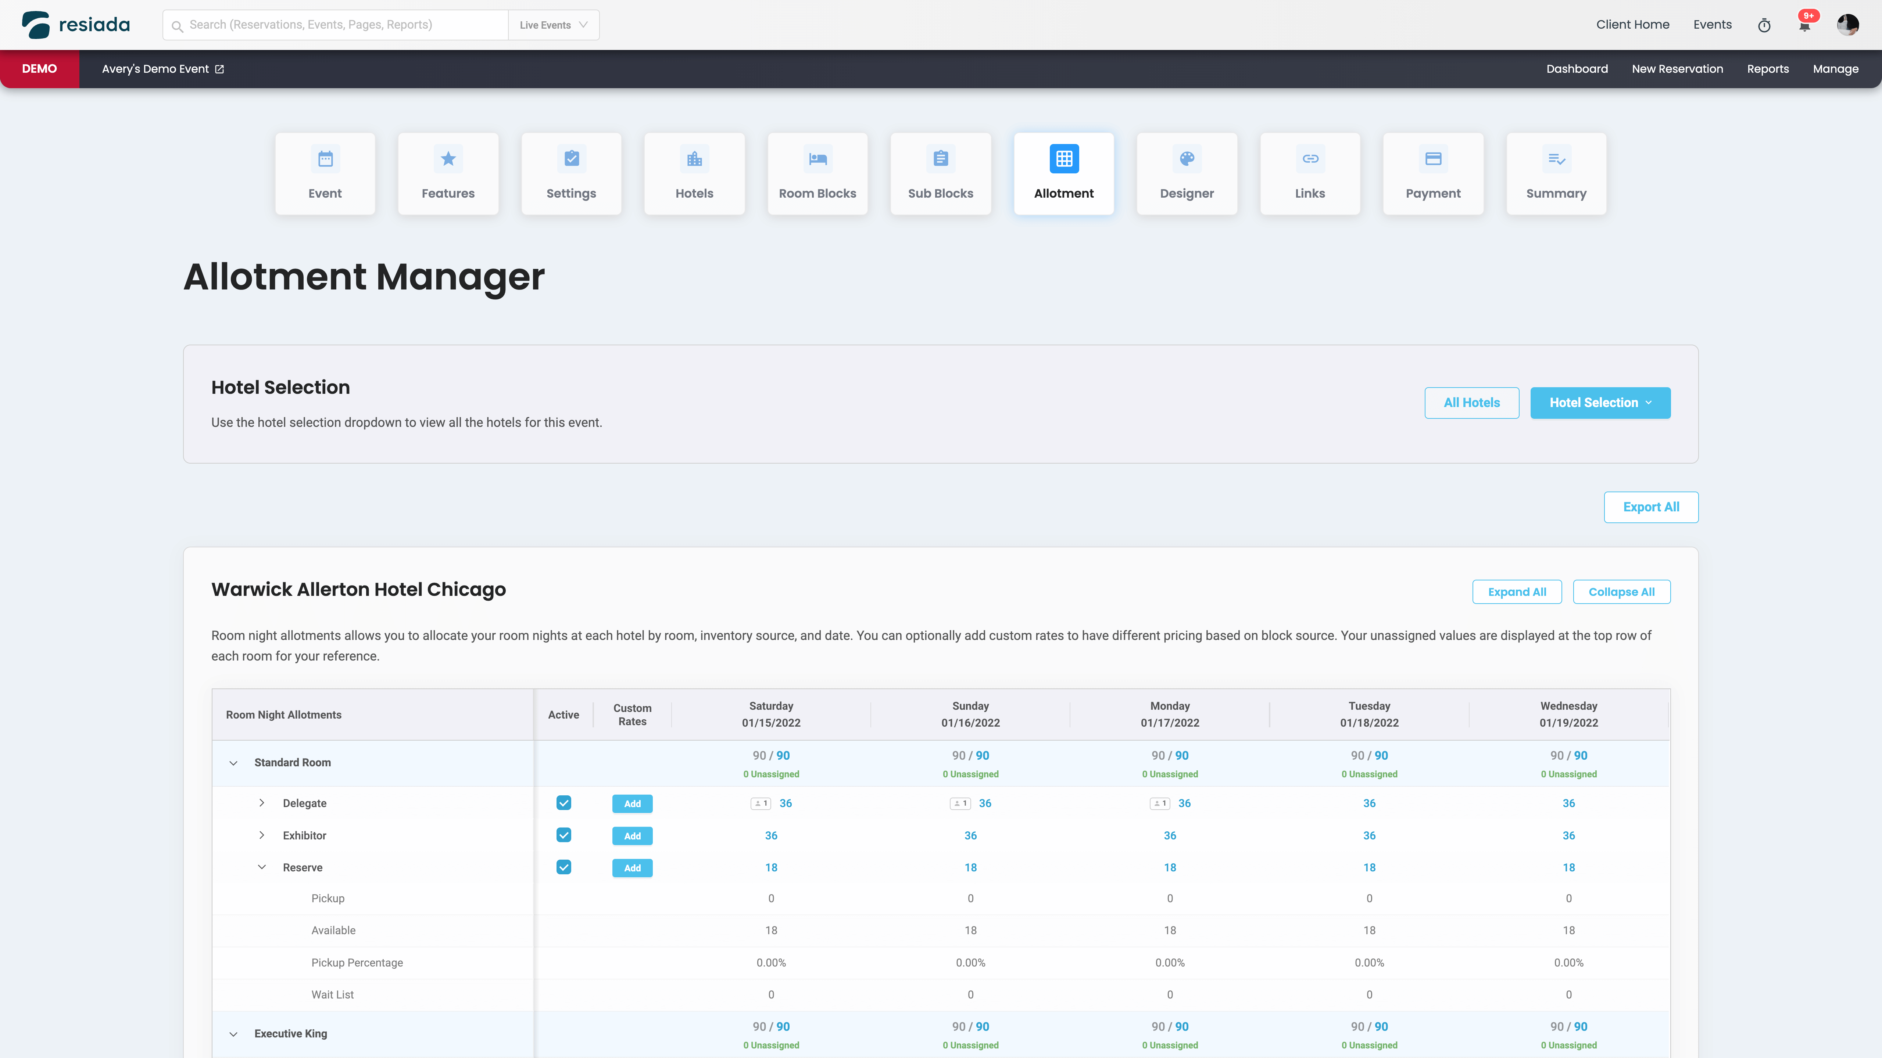The image size is (1882, 1058).
Task: Collapse the Standard Room section
Action: point(233,763)
